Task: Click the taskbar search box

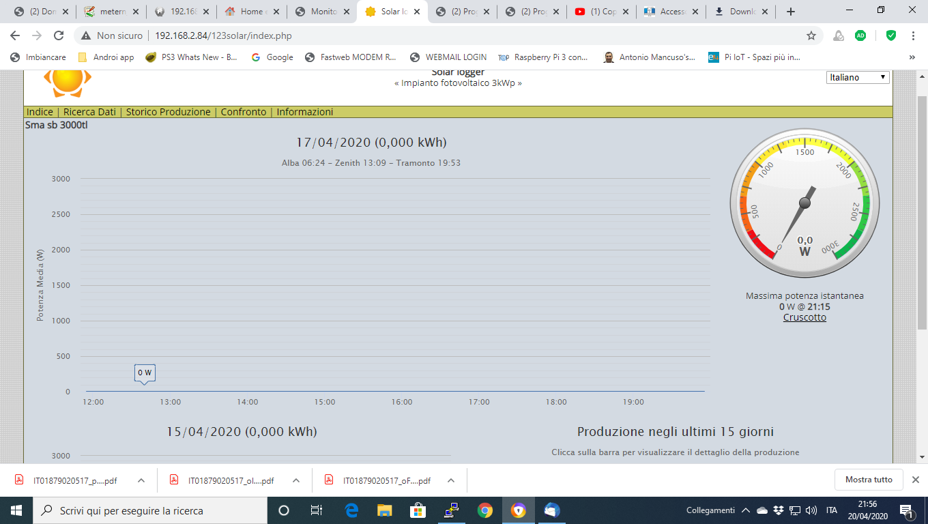Action: (150, 510)
